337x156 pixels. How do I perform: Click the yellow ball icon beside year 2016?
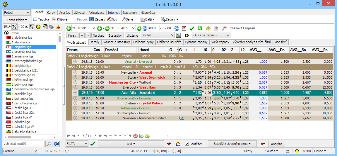point(38,27)
